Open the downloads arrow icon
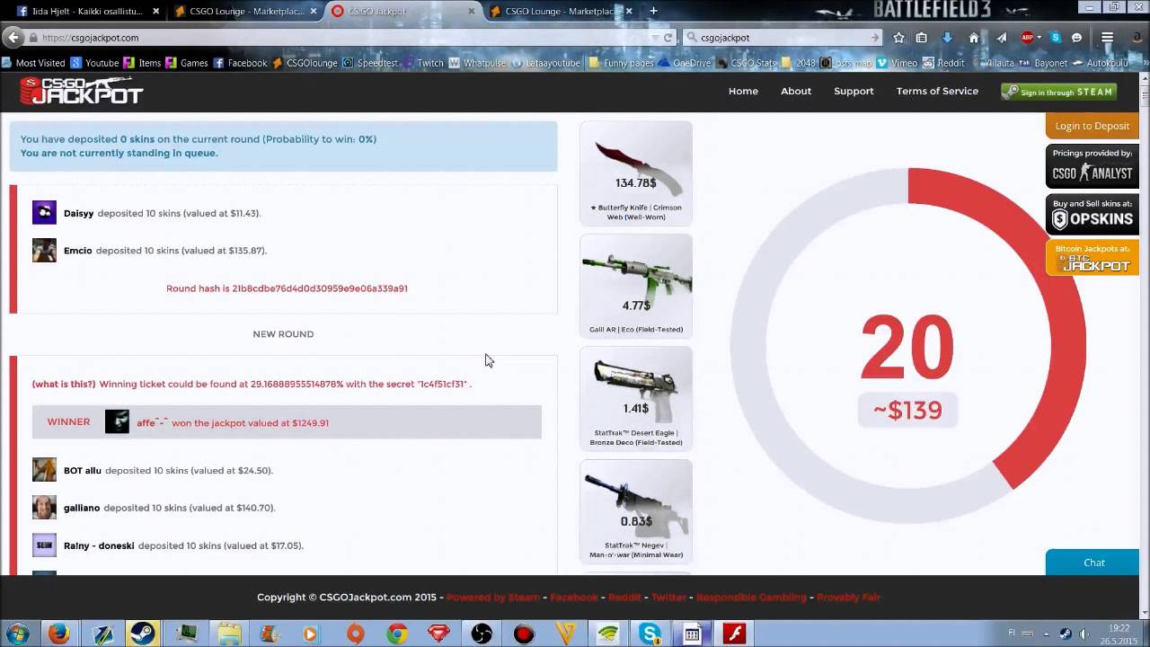Screen dimensions: 1150x647 pos(947,38)
